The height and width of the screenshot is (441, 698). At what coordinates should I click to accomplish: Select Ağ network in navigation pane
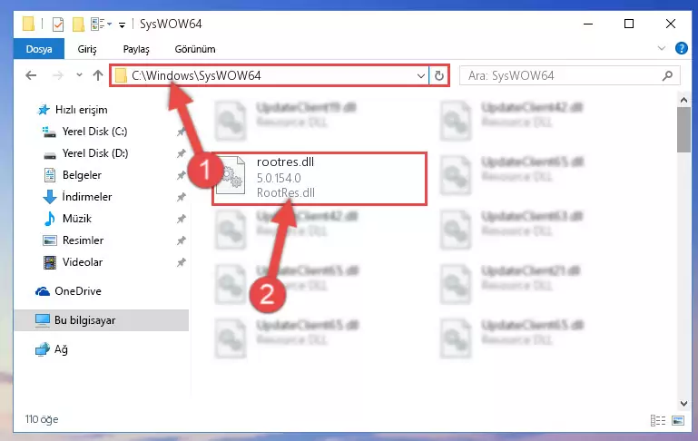(61, 349)
